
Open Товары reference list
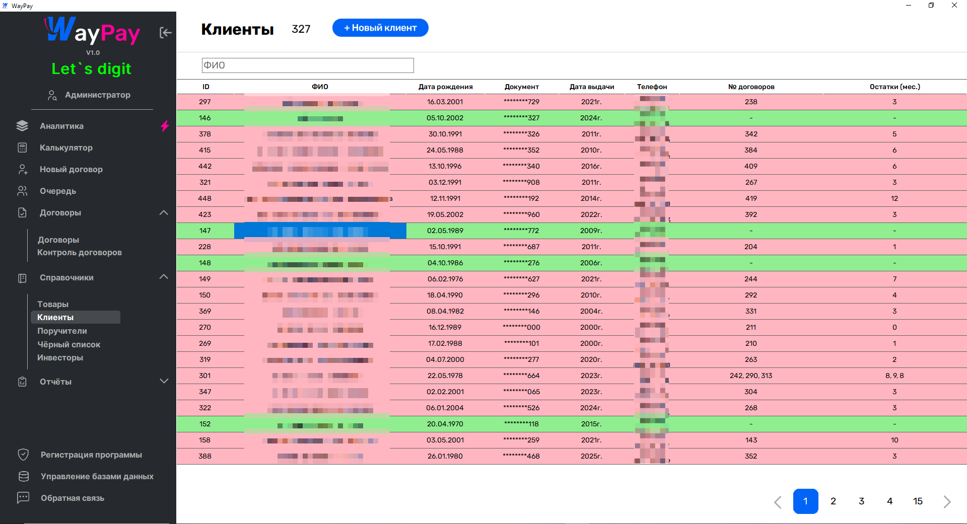coord(53,304)
